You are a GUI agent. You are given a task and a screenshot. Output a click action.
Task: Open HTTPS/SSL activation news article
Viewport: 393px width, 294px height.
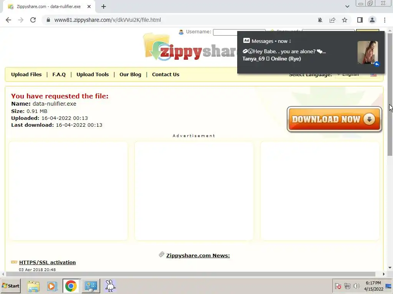point(47,262)
